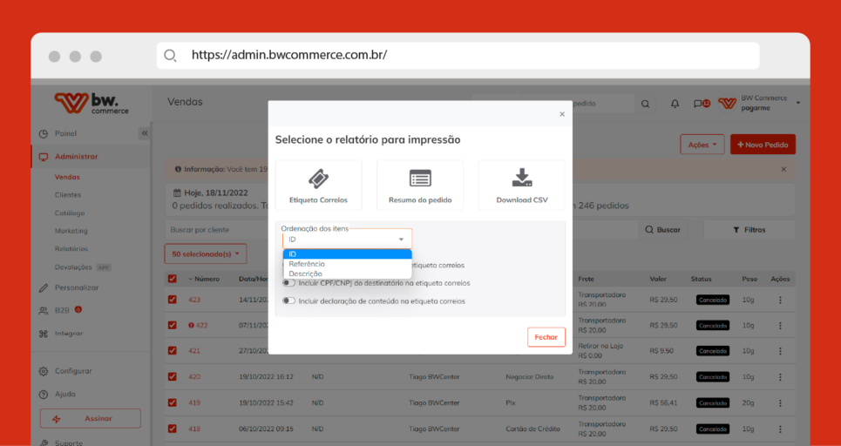Toggle Incluir declaração de conteúdo switch
This screenshot has height=446, width=841.
289,301
